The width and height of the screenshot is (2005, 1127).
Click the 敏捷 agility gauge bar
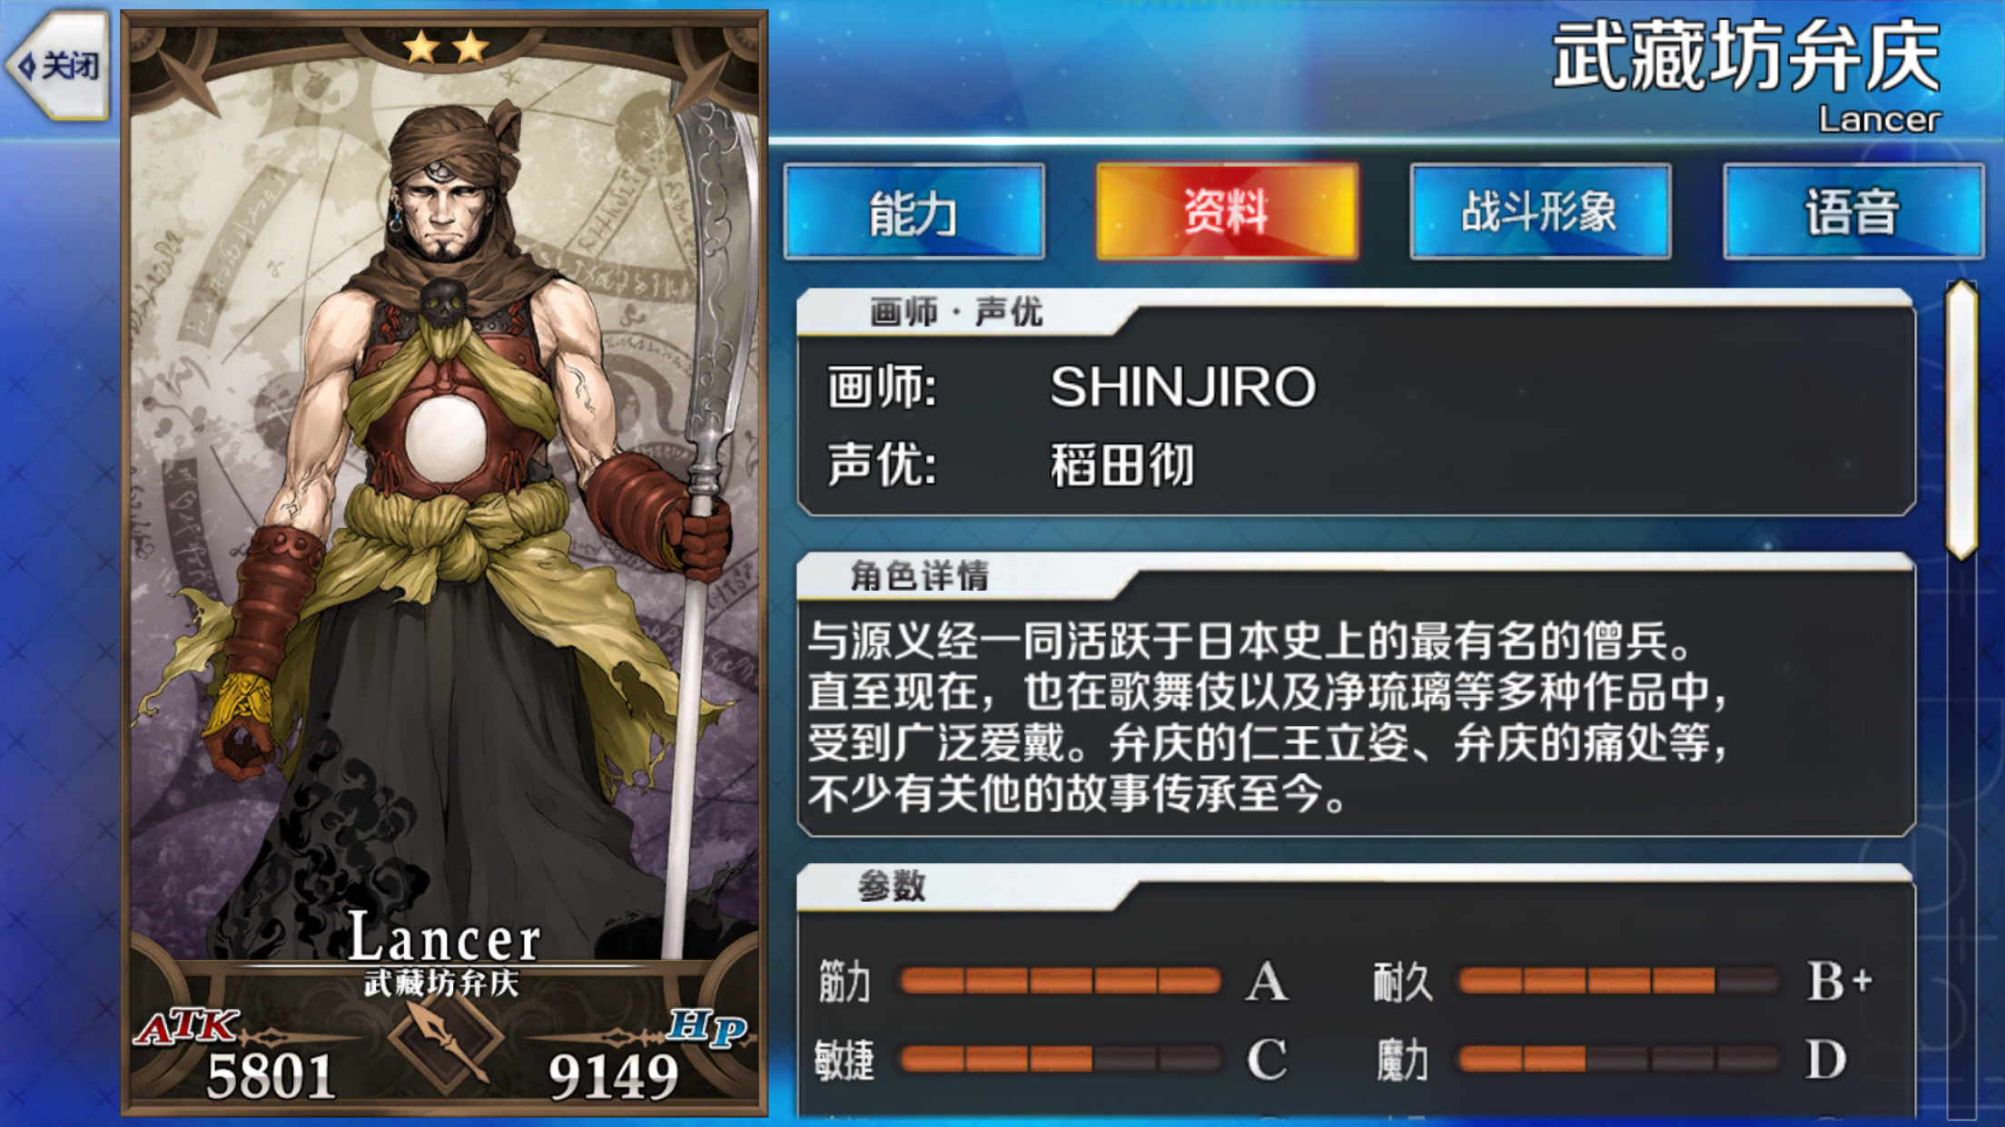click(1060, 1058)
